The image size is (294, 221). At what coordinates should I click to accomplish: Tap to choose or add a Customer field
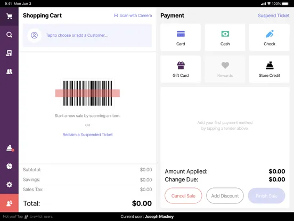pos(87,35)
